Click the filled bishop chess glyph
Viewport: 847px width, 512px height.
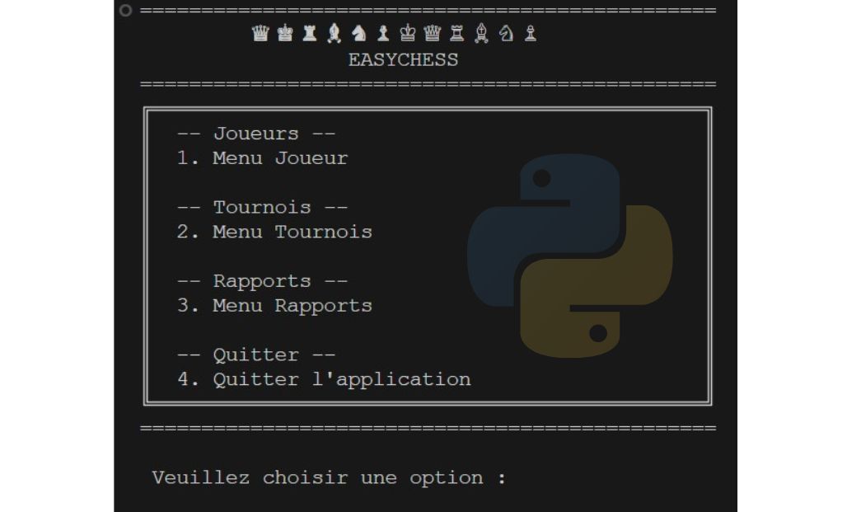tap(335, 34)
